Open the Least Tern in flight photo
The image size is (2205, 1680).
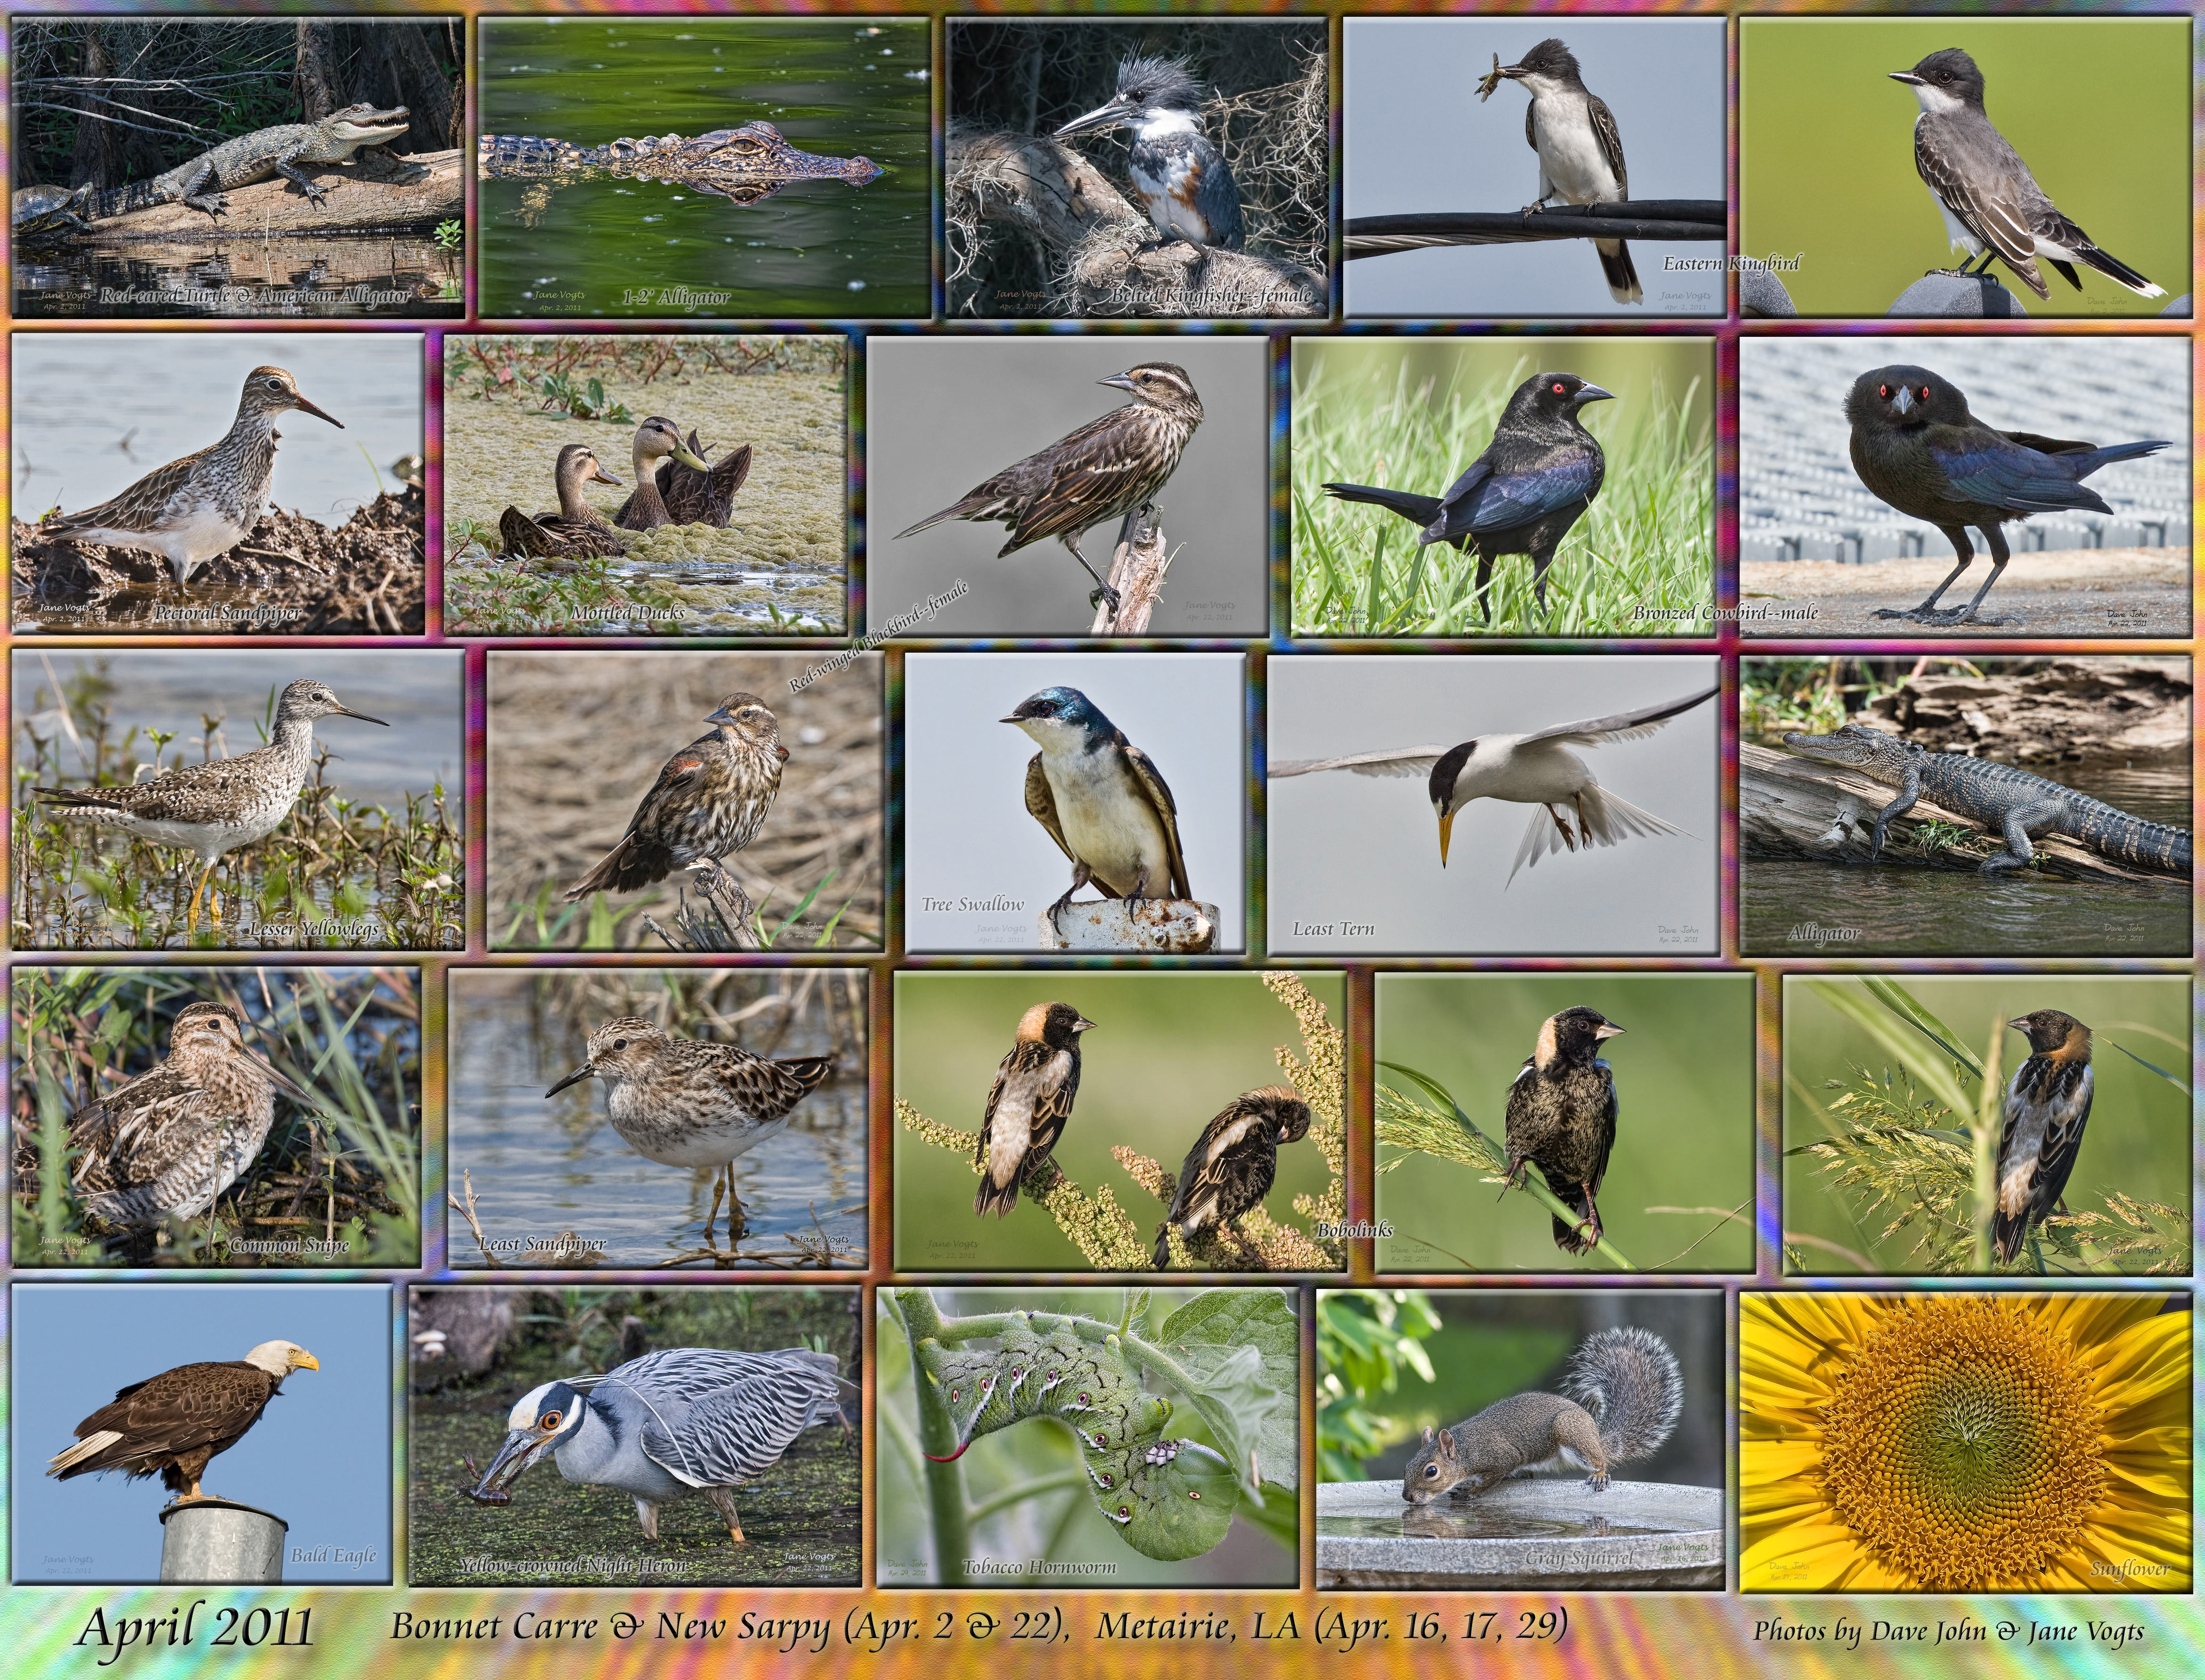tap(1493, 805)
